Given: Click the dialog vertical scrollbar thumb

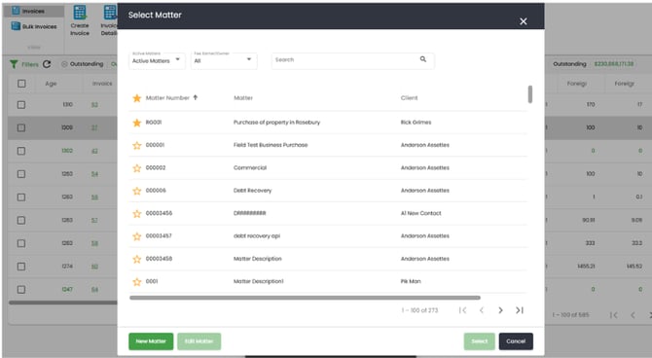Looking at the screenshot, I should [x=530, y=94].
